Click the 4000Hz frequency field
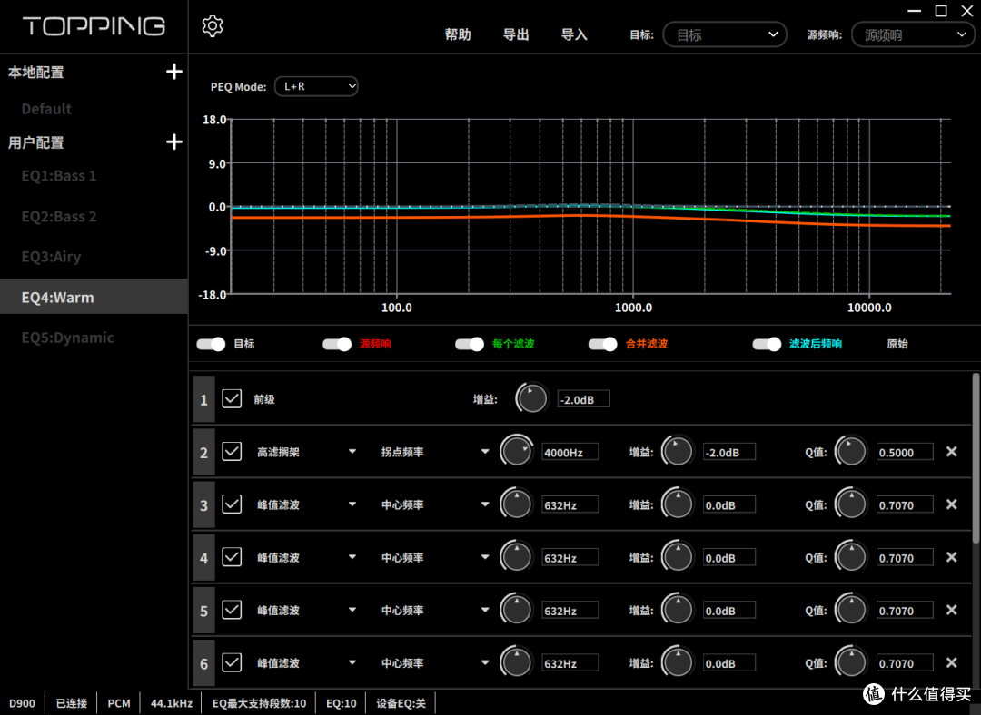Image resolution: width=981 pixels, height=715 pixels. (x=570, y=452)
